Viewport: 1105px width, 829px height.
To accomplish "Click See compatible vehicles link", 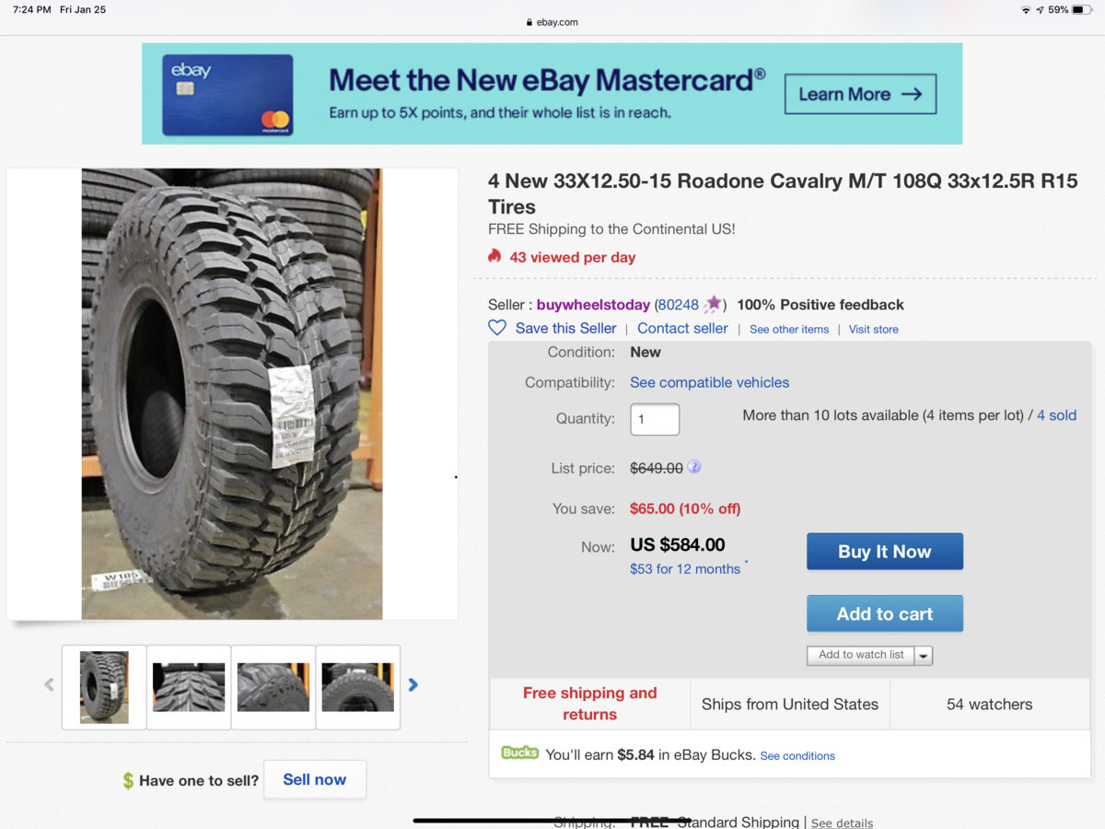I will click(x=709, y=382).
